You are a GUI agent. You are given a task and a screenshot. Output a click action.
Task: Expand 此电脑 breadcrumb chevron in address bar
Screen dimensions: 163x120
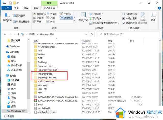(x=37, y=34)
